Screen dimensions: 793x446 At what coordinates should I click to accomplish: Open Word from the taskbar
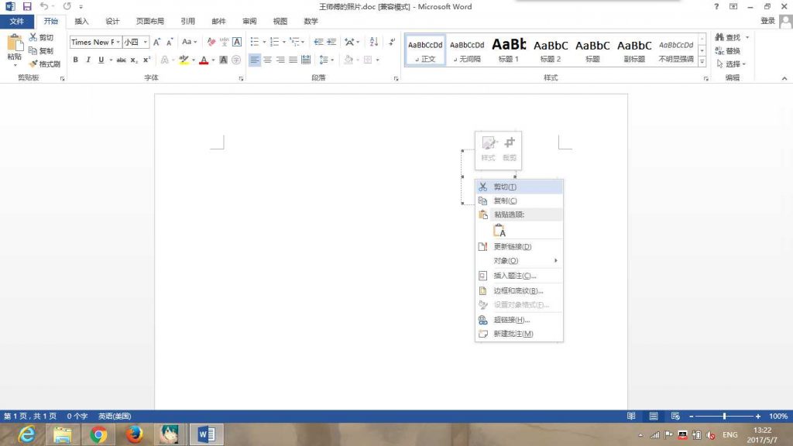click(205, 434)
